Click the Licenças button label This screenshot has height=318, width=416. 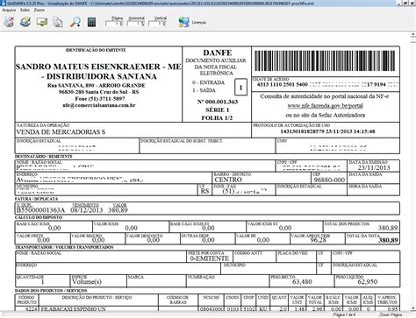[x=199, y=23]
